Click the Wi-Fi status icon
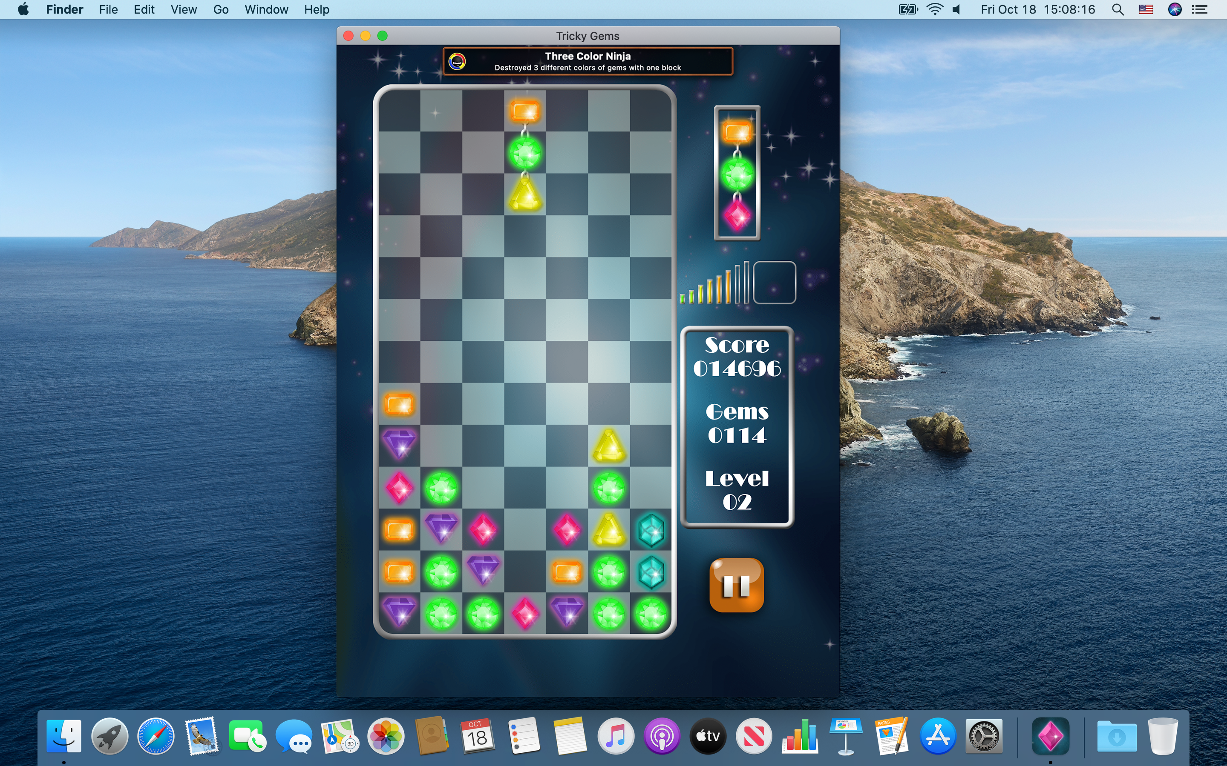This screenshot has width=1227, height=766. (934, 9)
